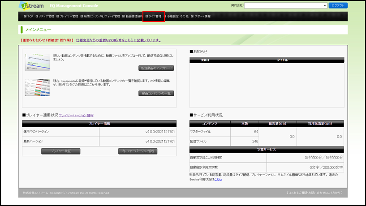Open the 動画視聴解析 menu
Screen dimensions: 366x206
(x=133, y=17)
